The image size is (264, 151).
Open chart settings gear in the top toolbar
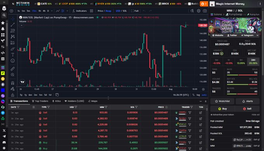(x=199, y=11)
